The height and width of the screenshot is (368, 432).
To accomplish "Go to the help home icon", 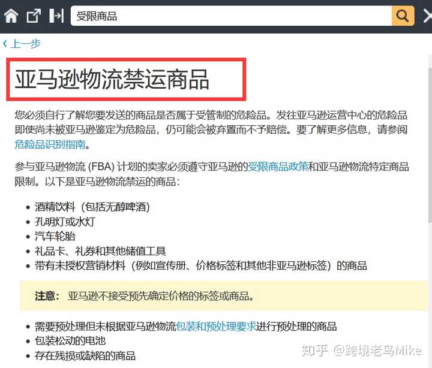I will point(11,16).
